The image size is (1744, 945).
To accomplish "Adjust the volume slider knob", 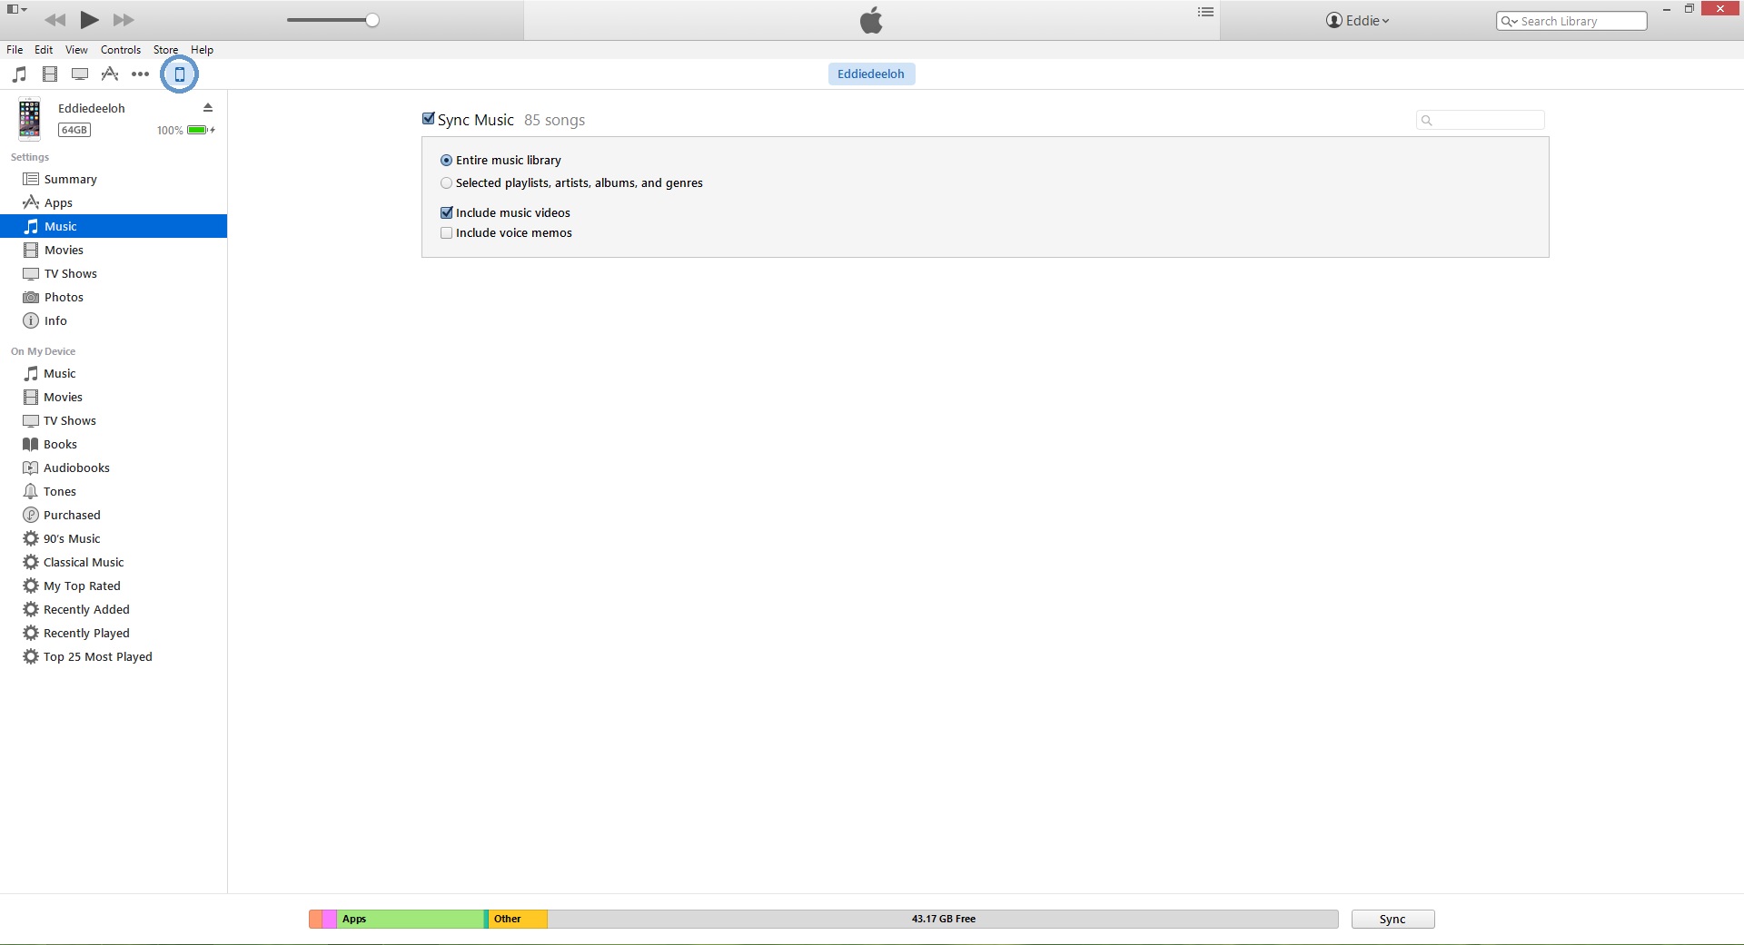I will click(x=372, y=20).
